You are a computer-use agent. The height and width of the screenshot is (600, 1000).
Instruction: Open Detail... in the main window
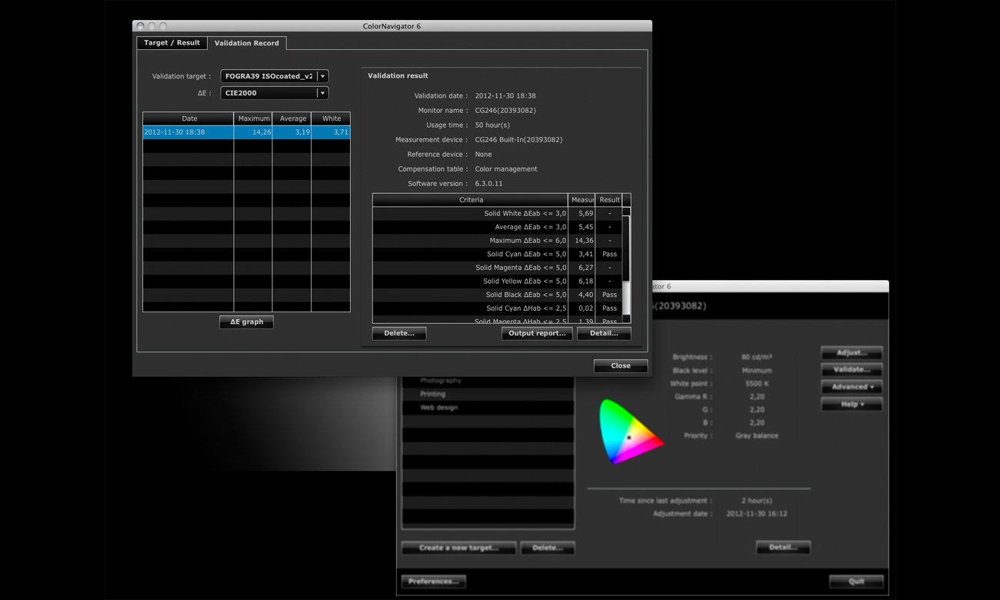pos(783,548)
